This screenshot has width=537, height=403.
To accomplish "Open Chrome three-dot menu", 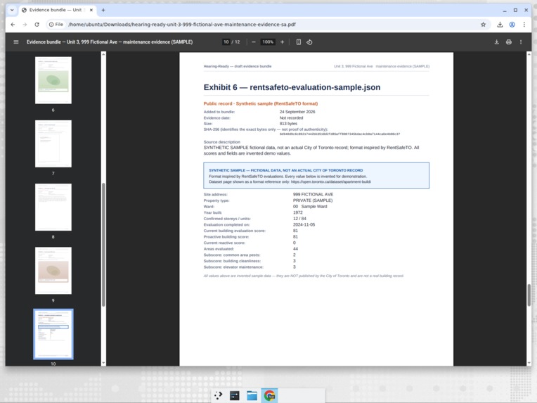I will 524,25.
